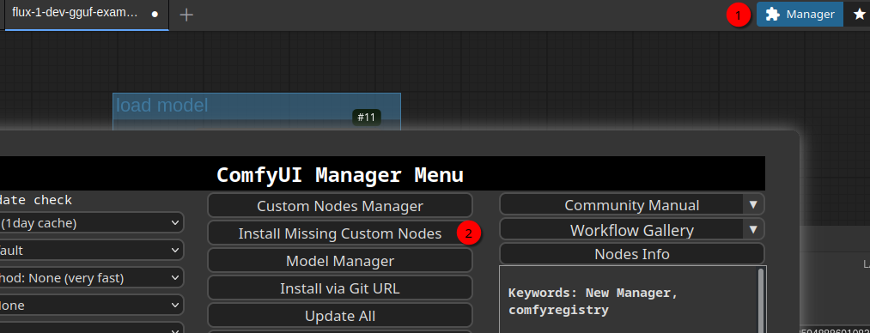Add a new workflow tab with plus icon
Viewport: 870px width, 333px height.
coord(186,15)
